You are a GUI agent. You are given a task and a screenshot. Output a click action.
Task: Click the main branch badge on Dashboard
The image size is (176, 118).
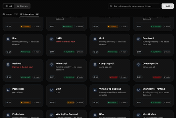(x=167, y=52)
